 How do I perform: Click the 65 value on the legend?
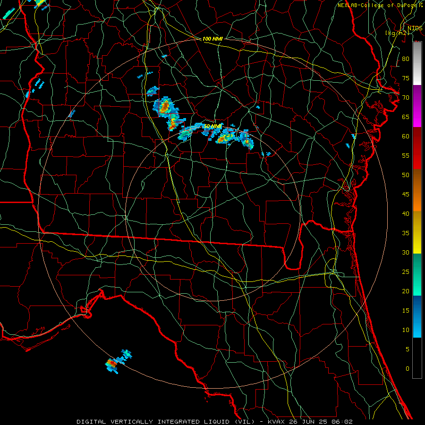pos(406,117)
